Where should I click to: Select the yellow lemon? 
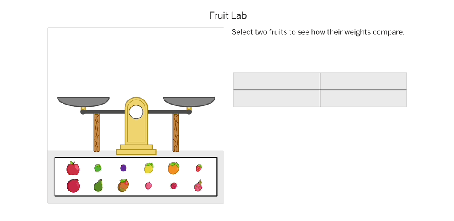[x=149, y=168]
